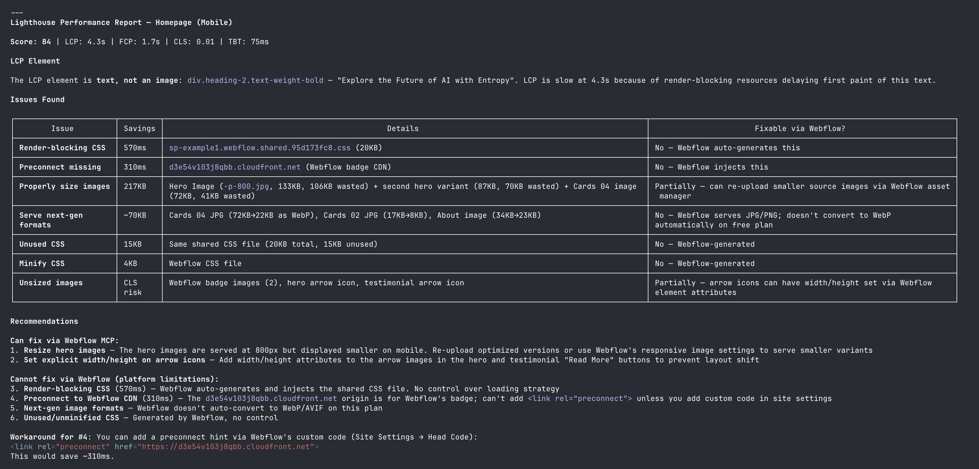Select the Recommendations heading
The image size is (979, 469).
[x=44, y=321]
